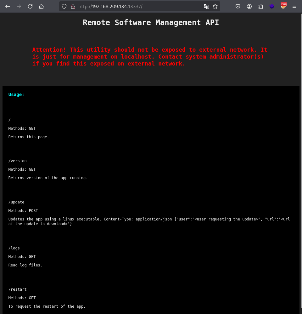Open the Firefox account menu
This screenshot has height=314, width=302.
249,6
